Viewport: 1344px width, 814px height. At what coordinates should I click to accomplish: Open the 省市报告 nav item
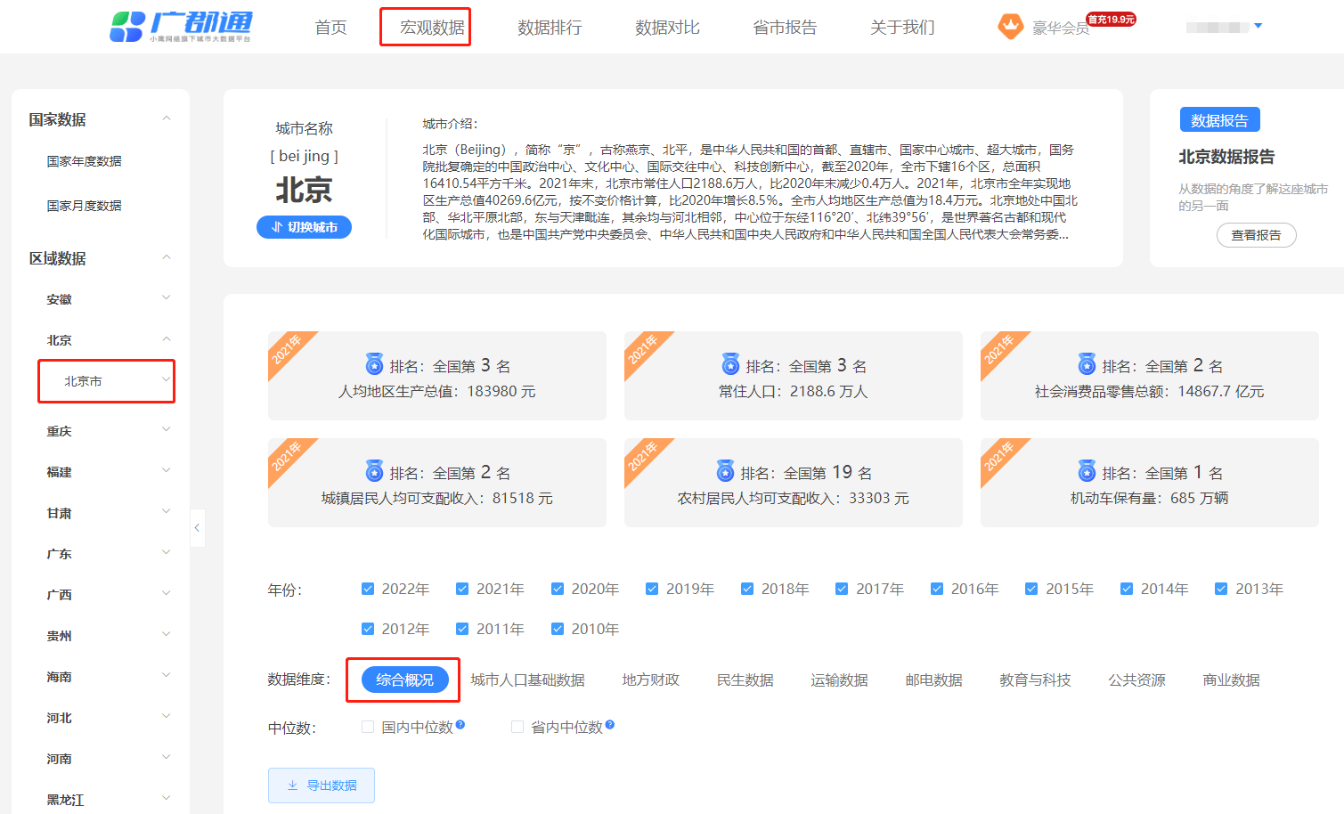tap(785, 28)
